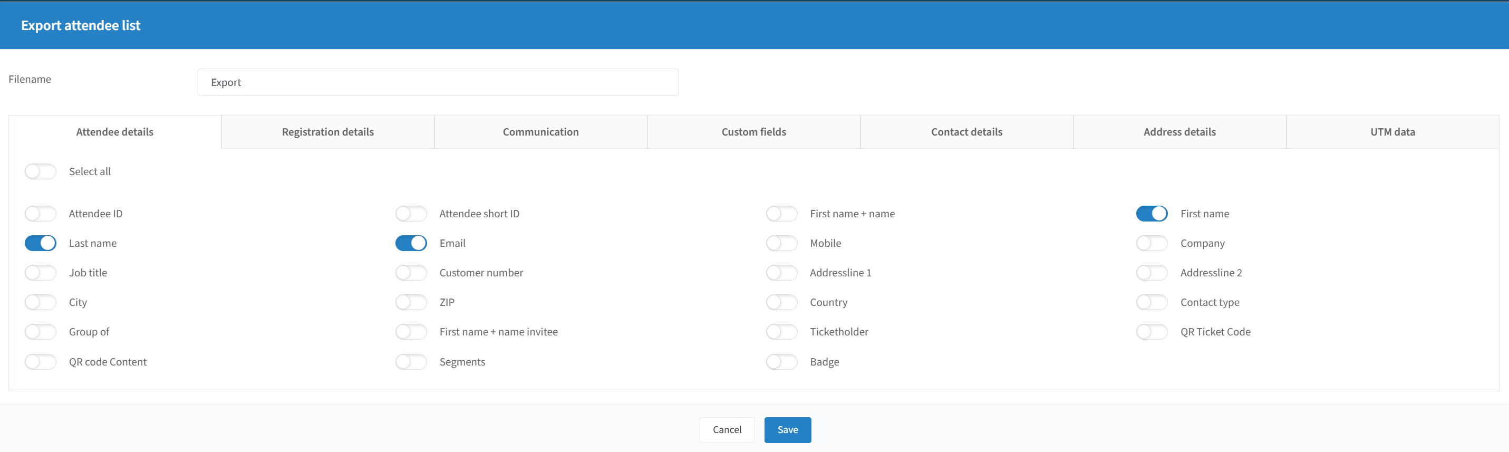This screenshot has height=452, width=1509.
Task: Enable the Company toggle
Action: (1152, 243)
